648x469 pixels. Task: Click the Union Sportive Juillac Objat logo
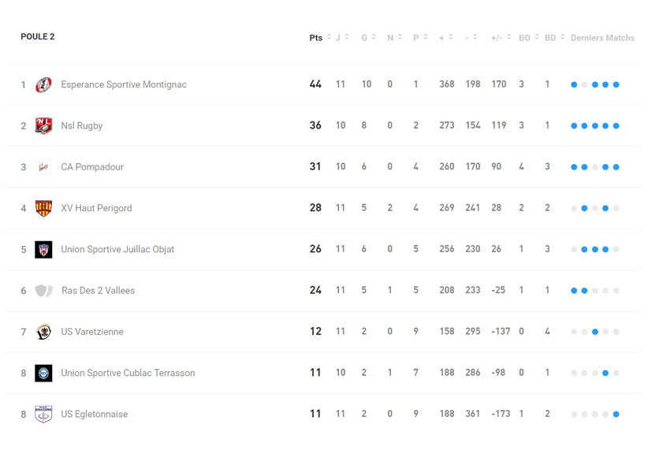[43, 250]
